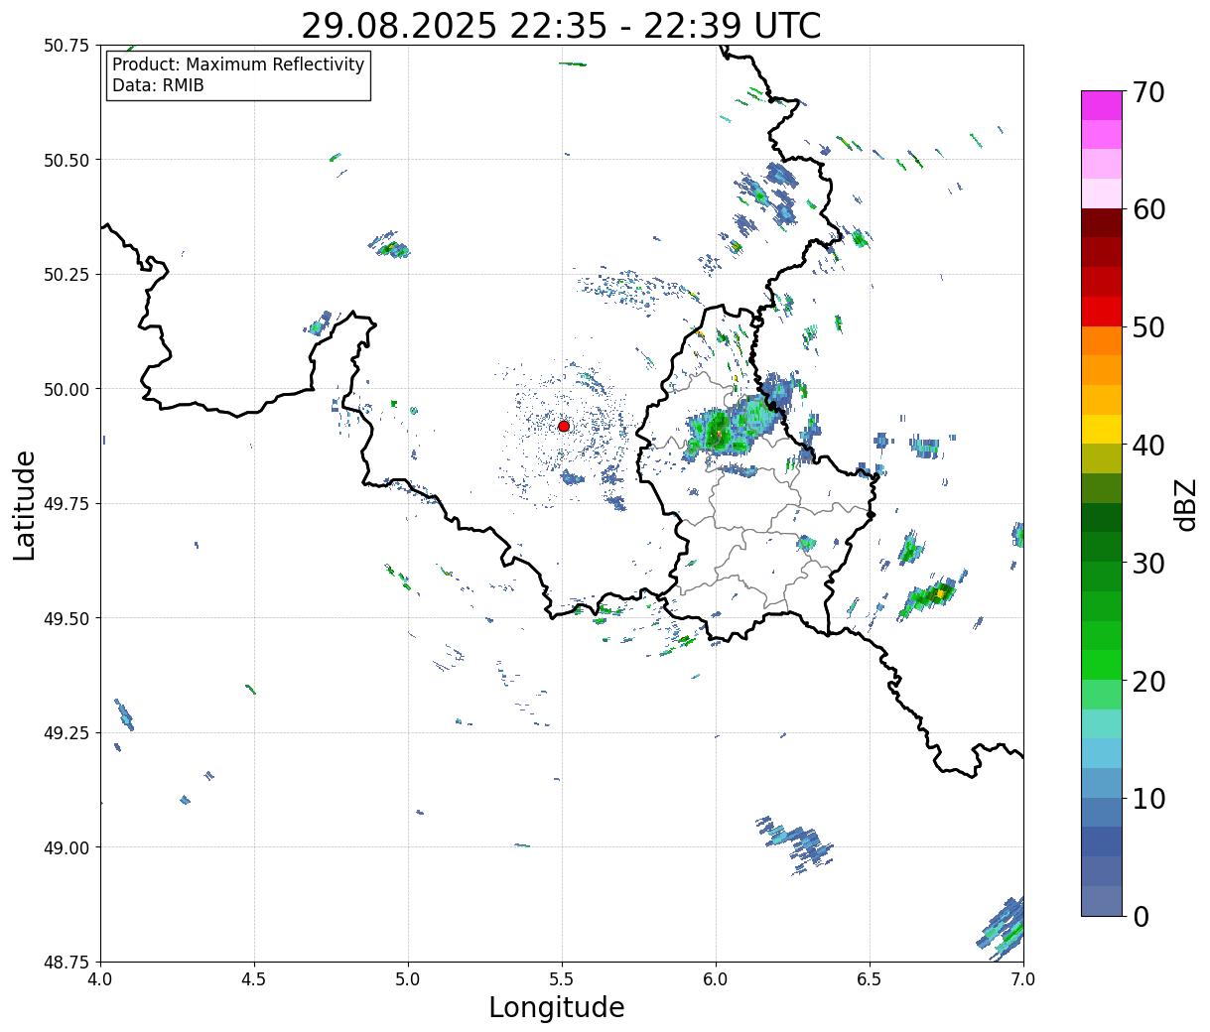1210x1032 pixels.
Task: Click the bright red 50 dBZ colorbar swatch
Action: [x=1102, y=312]
